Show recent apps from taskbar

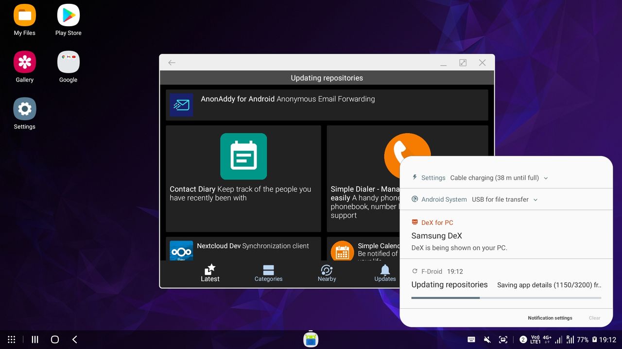click(35, 340)
